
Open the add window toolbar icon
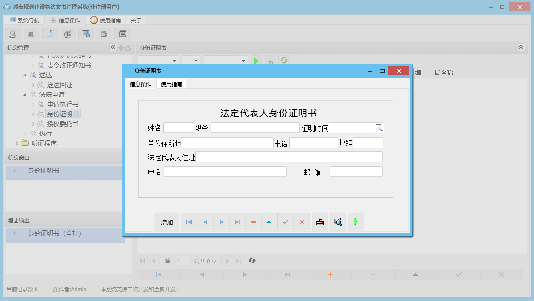pyautogui.click(x=104, y=33)
